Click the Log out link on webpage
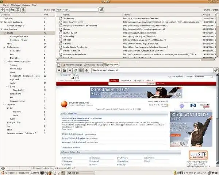Viewport: 219px width, 175px height. pyautogui.click(x=189, y=76)
